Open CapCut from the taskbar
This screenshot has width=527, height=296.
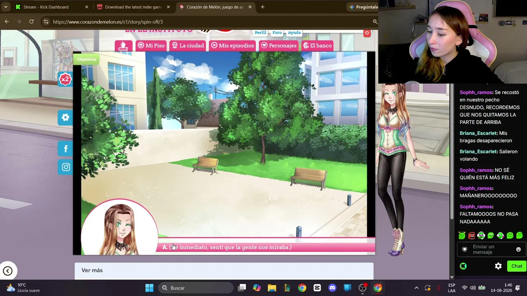317,288
